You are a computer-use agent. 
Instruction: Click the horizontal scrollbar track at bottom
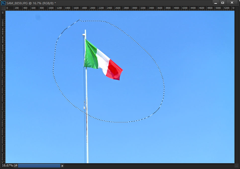point(148,165)
